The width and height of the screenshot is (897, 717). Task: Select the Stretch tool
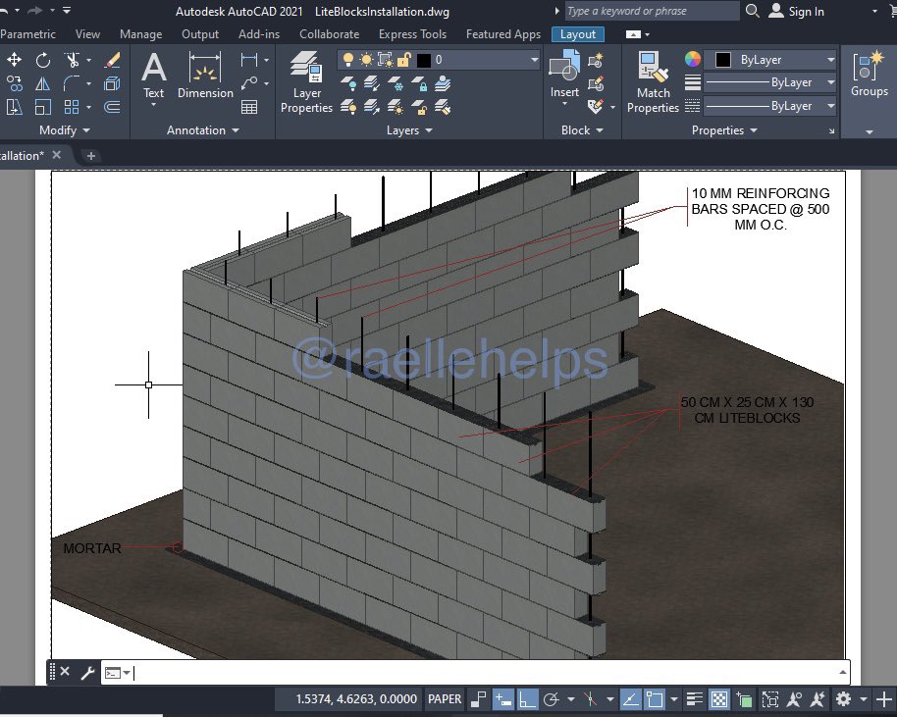[15, 107]
